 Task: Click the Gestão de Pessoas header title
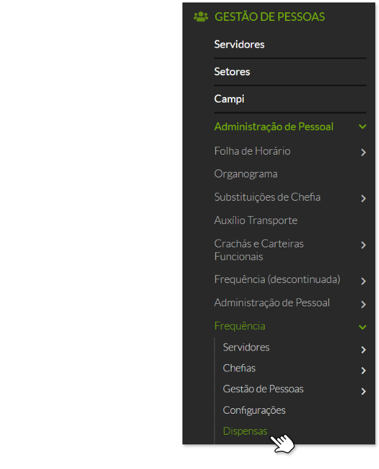[270, 17]
